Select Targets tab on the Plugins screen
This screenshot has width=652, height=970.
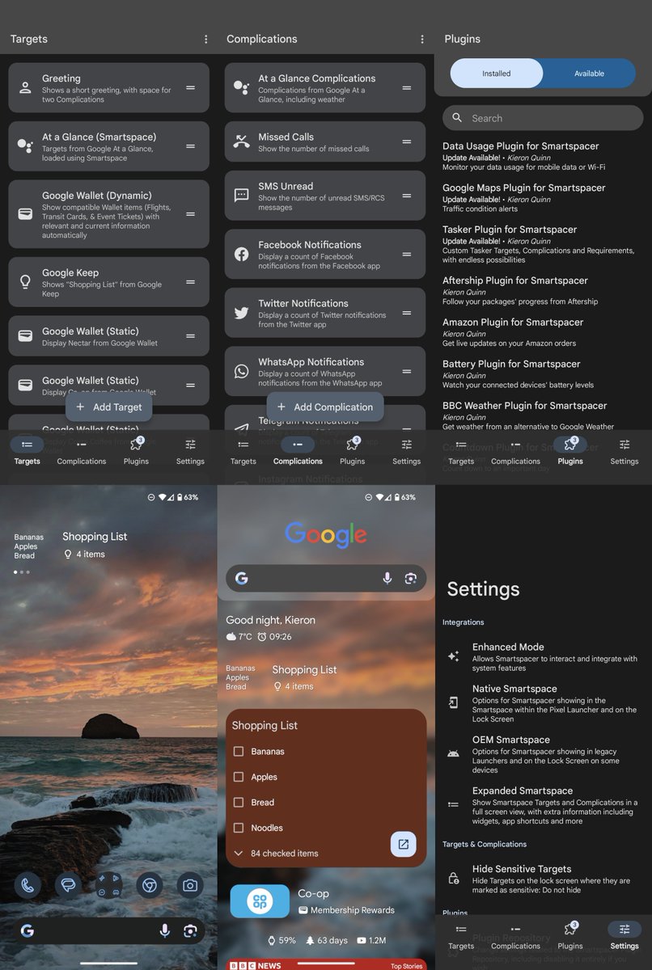[461, 452]
